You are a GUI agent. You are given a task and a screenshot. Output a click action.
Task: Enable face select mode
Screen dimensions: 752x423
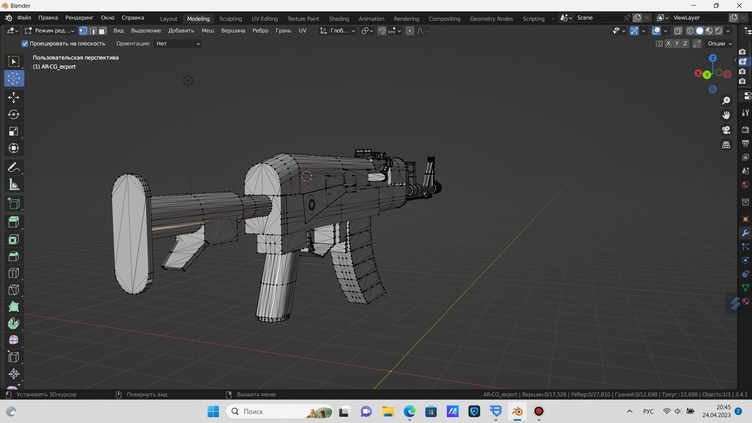(x=103, y=31)
